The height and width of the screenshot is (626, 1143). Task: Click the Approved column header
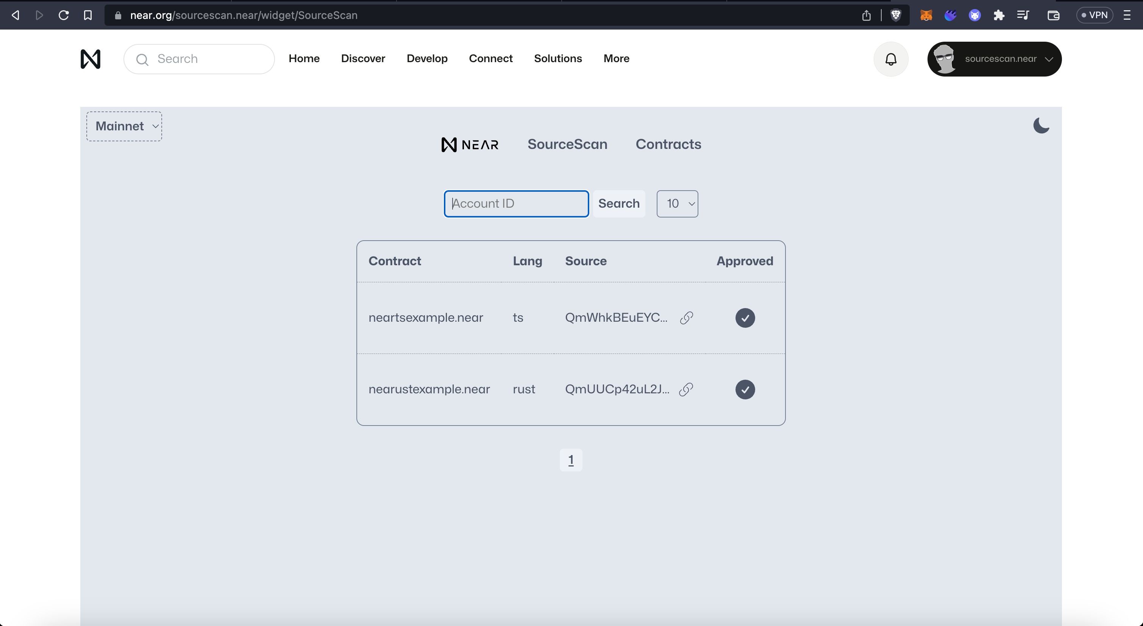pos(745,261)
